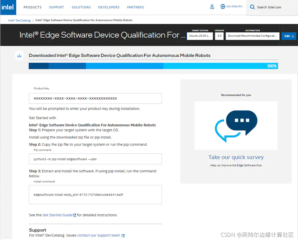Click the Support heading

(37, 230)
